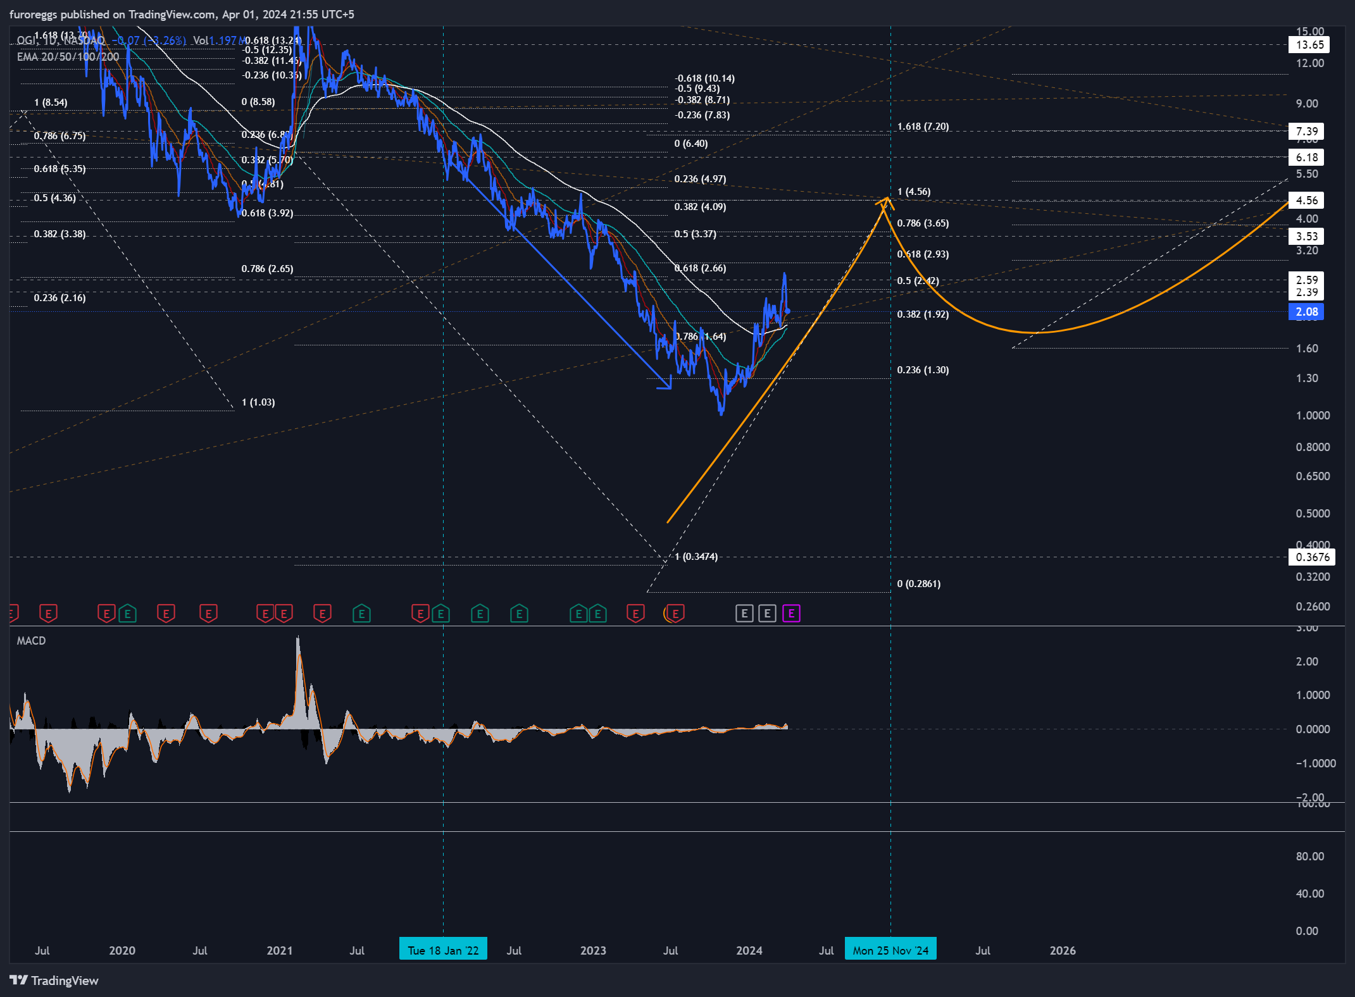Select the 0.236 (2.16) Fibonacci label
The image size is (1355, 997).
click(59, 298)
